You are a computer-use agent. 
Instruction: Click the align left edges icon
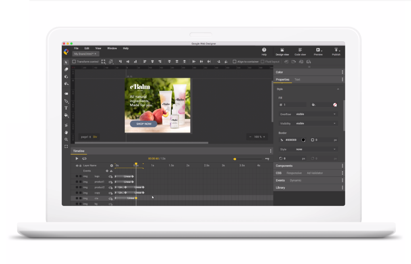click(145, 62)
